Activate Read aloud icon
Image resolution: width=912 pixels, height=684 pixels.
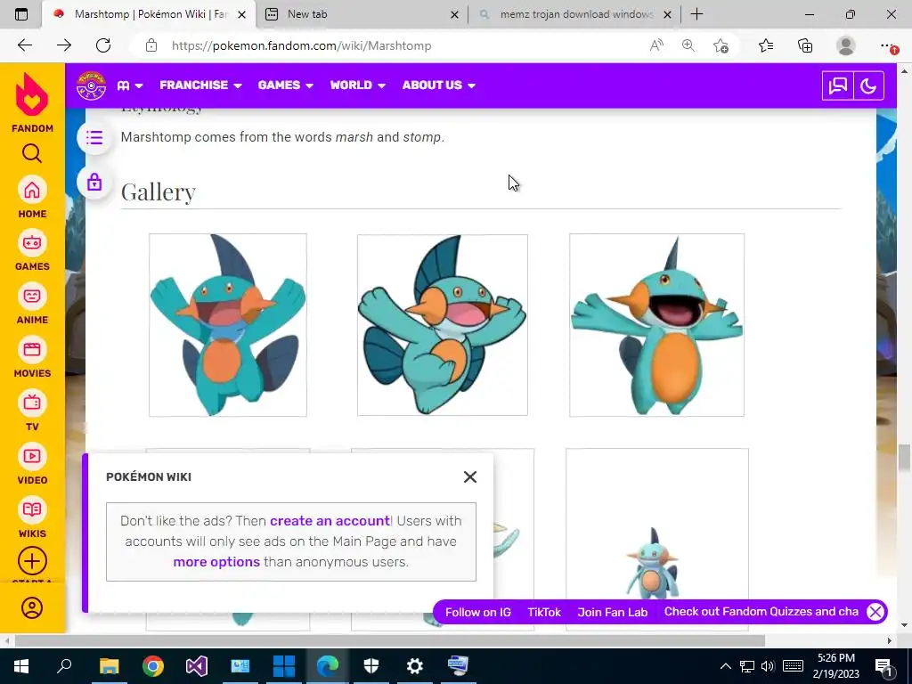pyautogui.click(x=656, y=45)
